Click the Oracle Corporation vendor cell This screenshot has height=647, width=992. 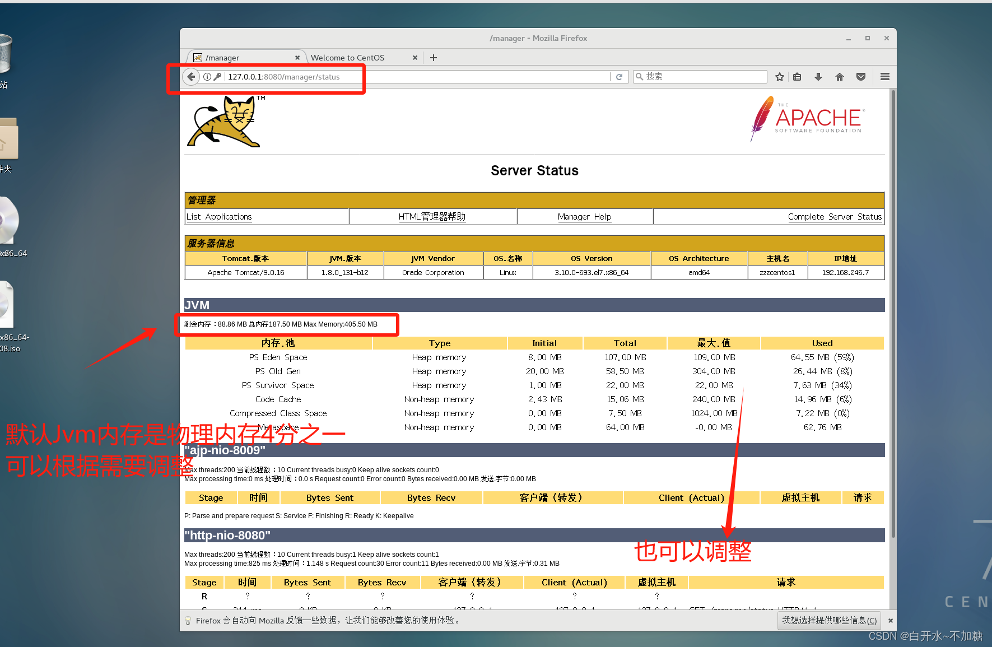point(433,273)
